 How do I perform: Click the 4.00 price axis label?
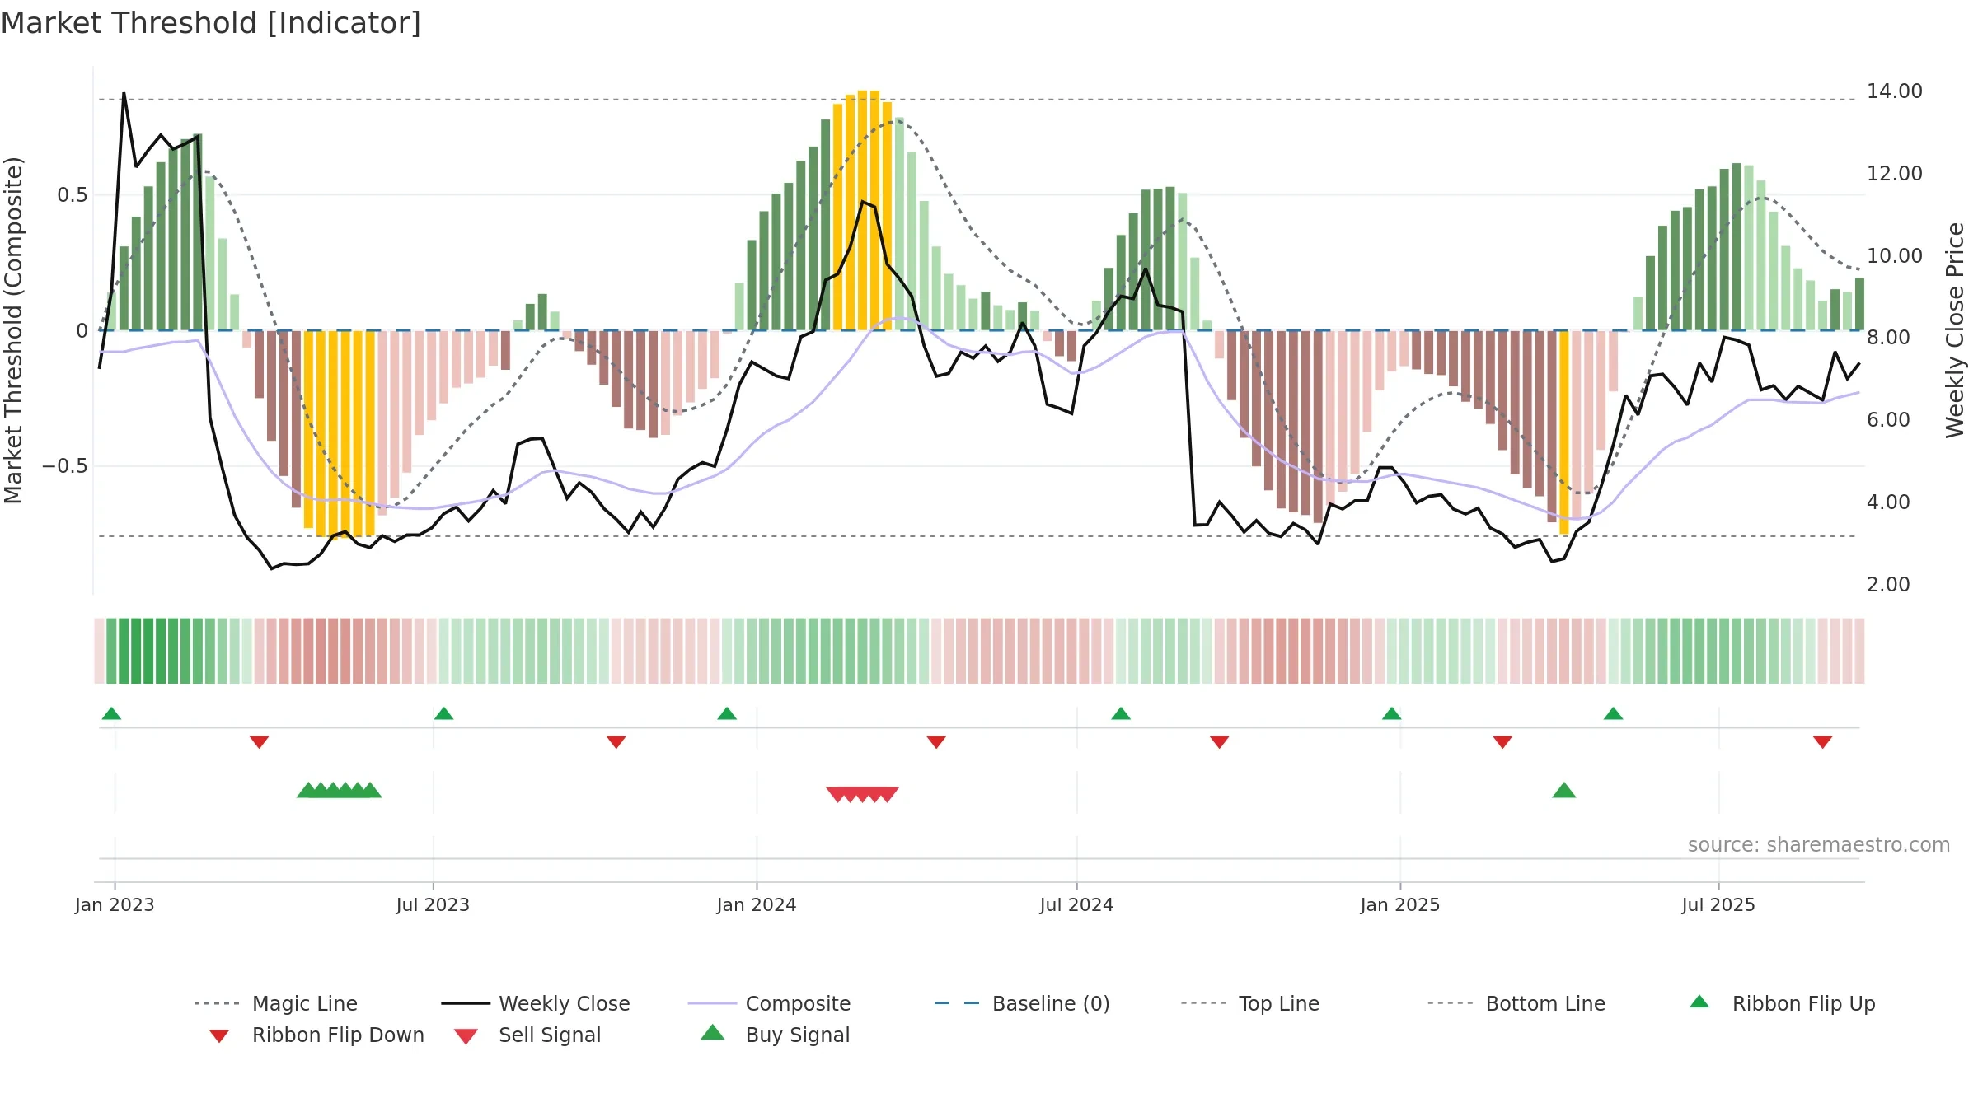coord(1888,502)
